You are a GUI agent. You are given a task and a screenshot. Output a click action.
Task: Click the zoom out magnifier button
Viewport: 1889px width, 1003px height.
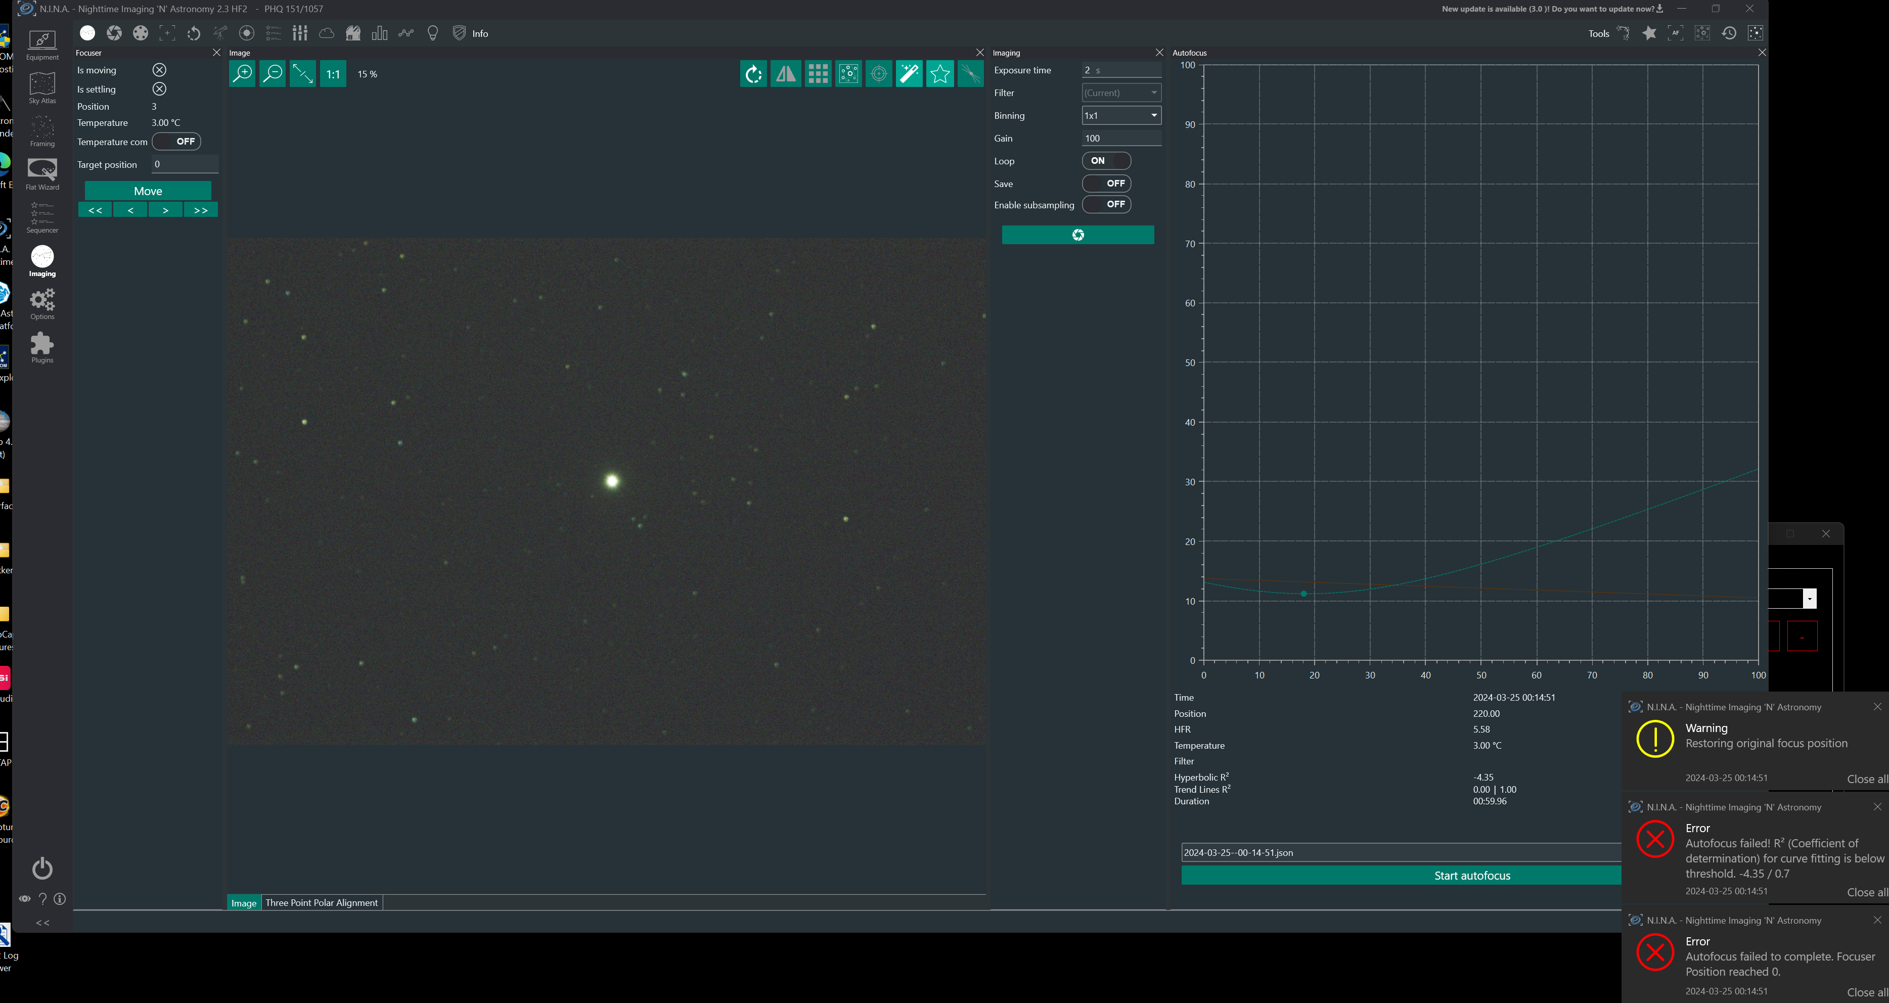tap(272, 74)
